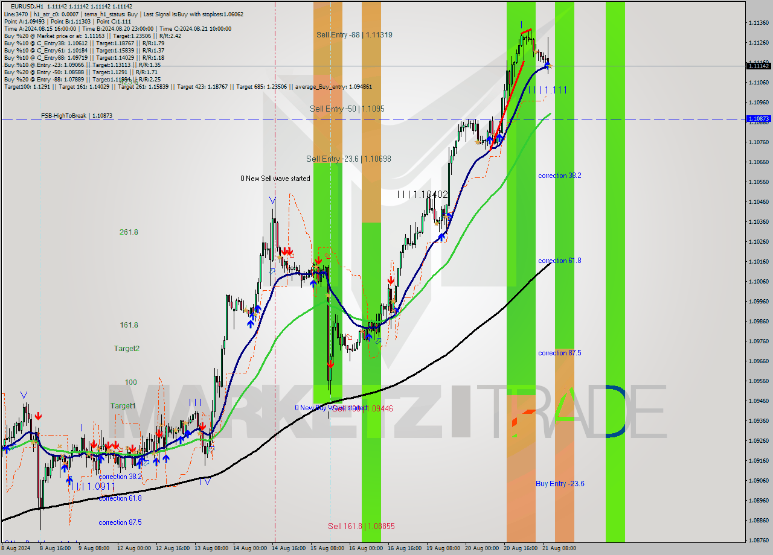Click the 1.10760 price scale label
Screen dimensions: 773x555
click(759, 142)
